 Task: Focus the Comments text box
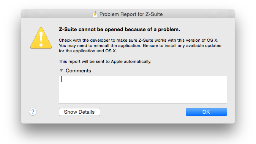click(143, 89)
